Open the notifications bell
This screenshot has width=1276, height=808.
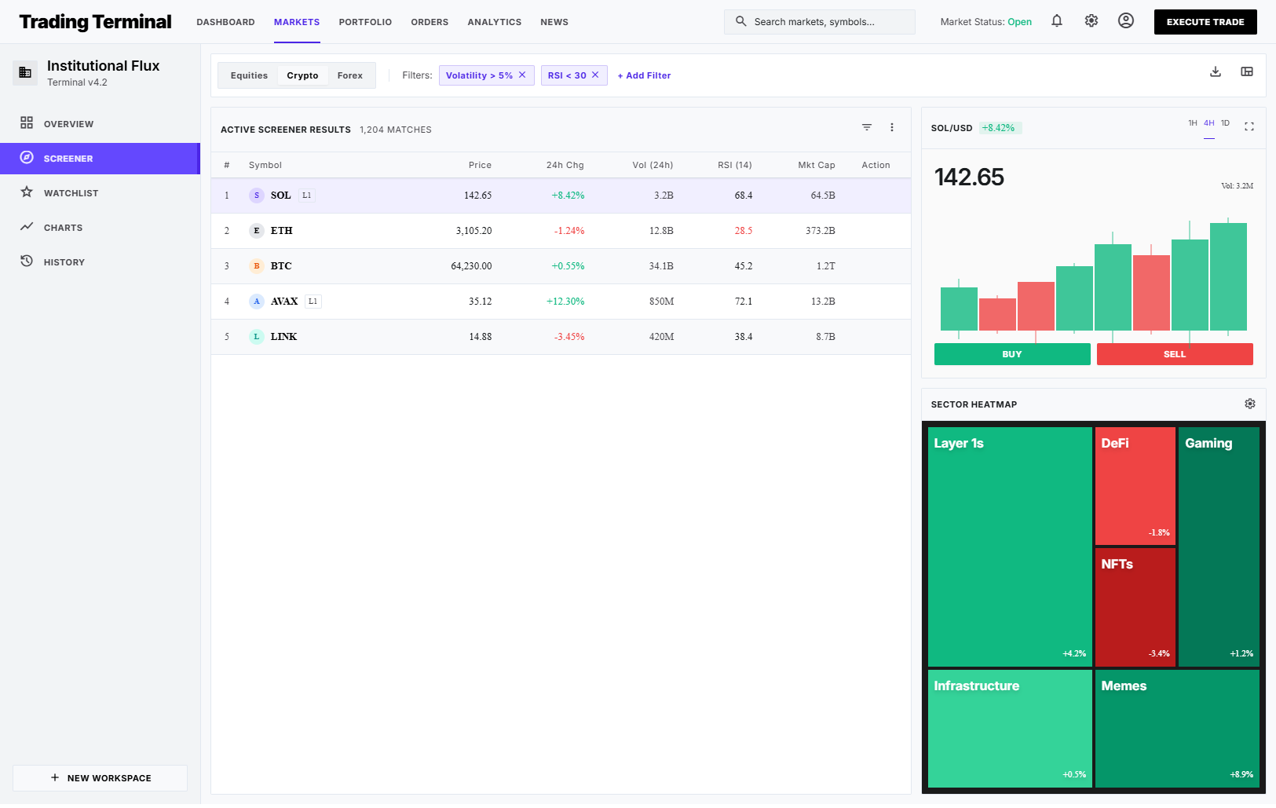click(1057, 21)
